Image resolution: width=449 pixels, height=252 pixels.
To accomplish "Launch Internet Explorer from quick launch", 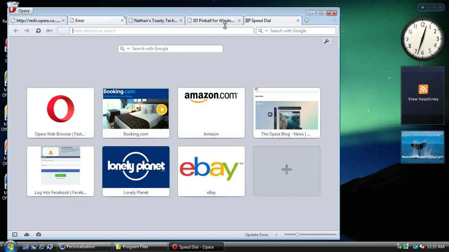I will pyautogui.click(x=42, y=247).
